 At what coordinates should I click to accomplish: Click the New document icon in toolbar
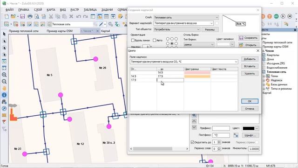(7, 16)
